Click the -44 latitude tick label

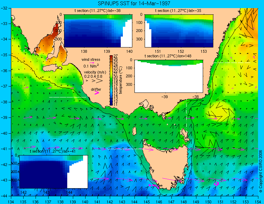click(4, 196)
